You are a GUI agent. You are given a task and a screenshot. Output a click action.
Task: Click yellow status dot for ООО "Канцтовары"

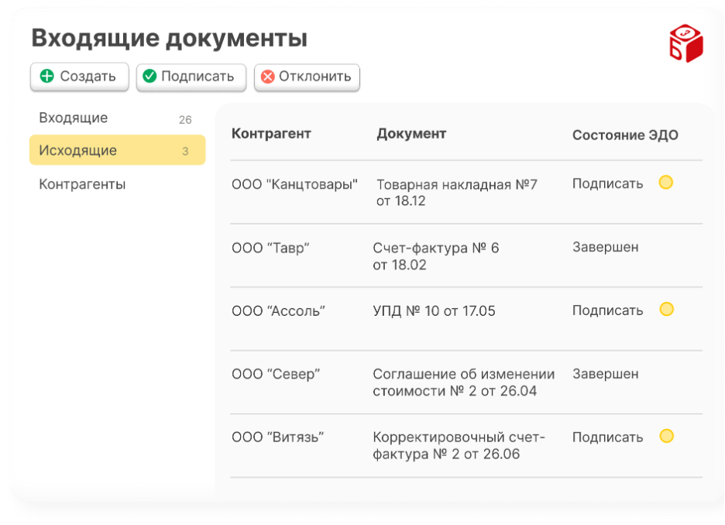coord(666,183)
